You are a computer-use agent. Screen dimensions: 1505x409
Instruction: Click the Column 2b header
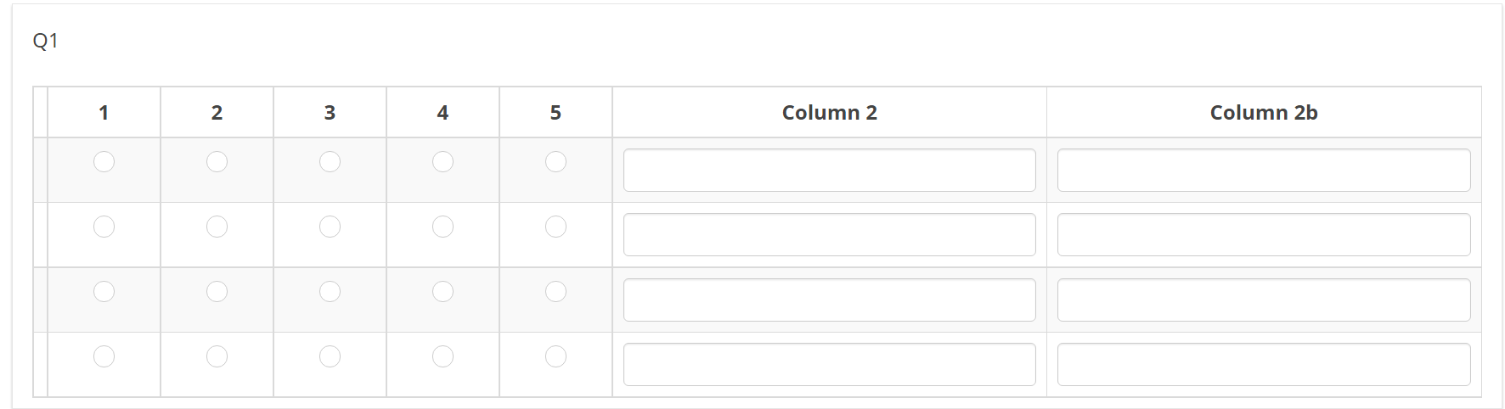coord(1263,113)
